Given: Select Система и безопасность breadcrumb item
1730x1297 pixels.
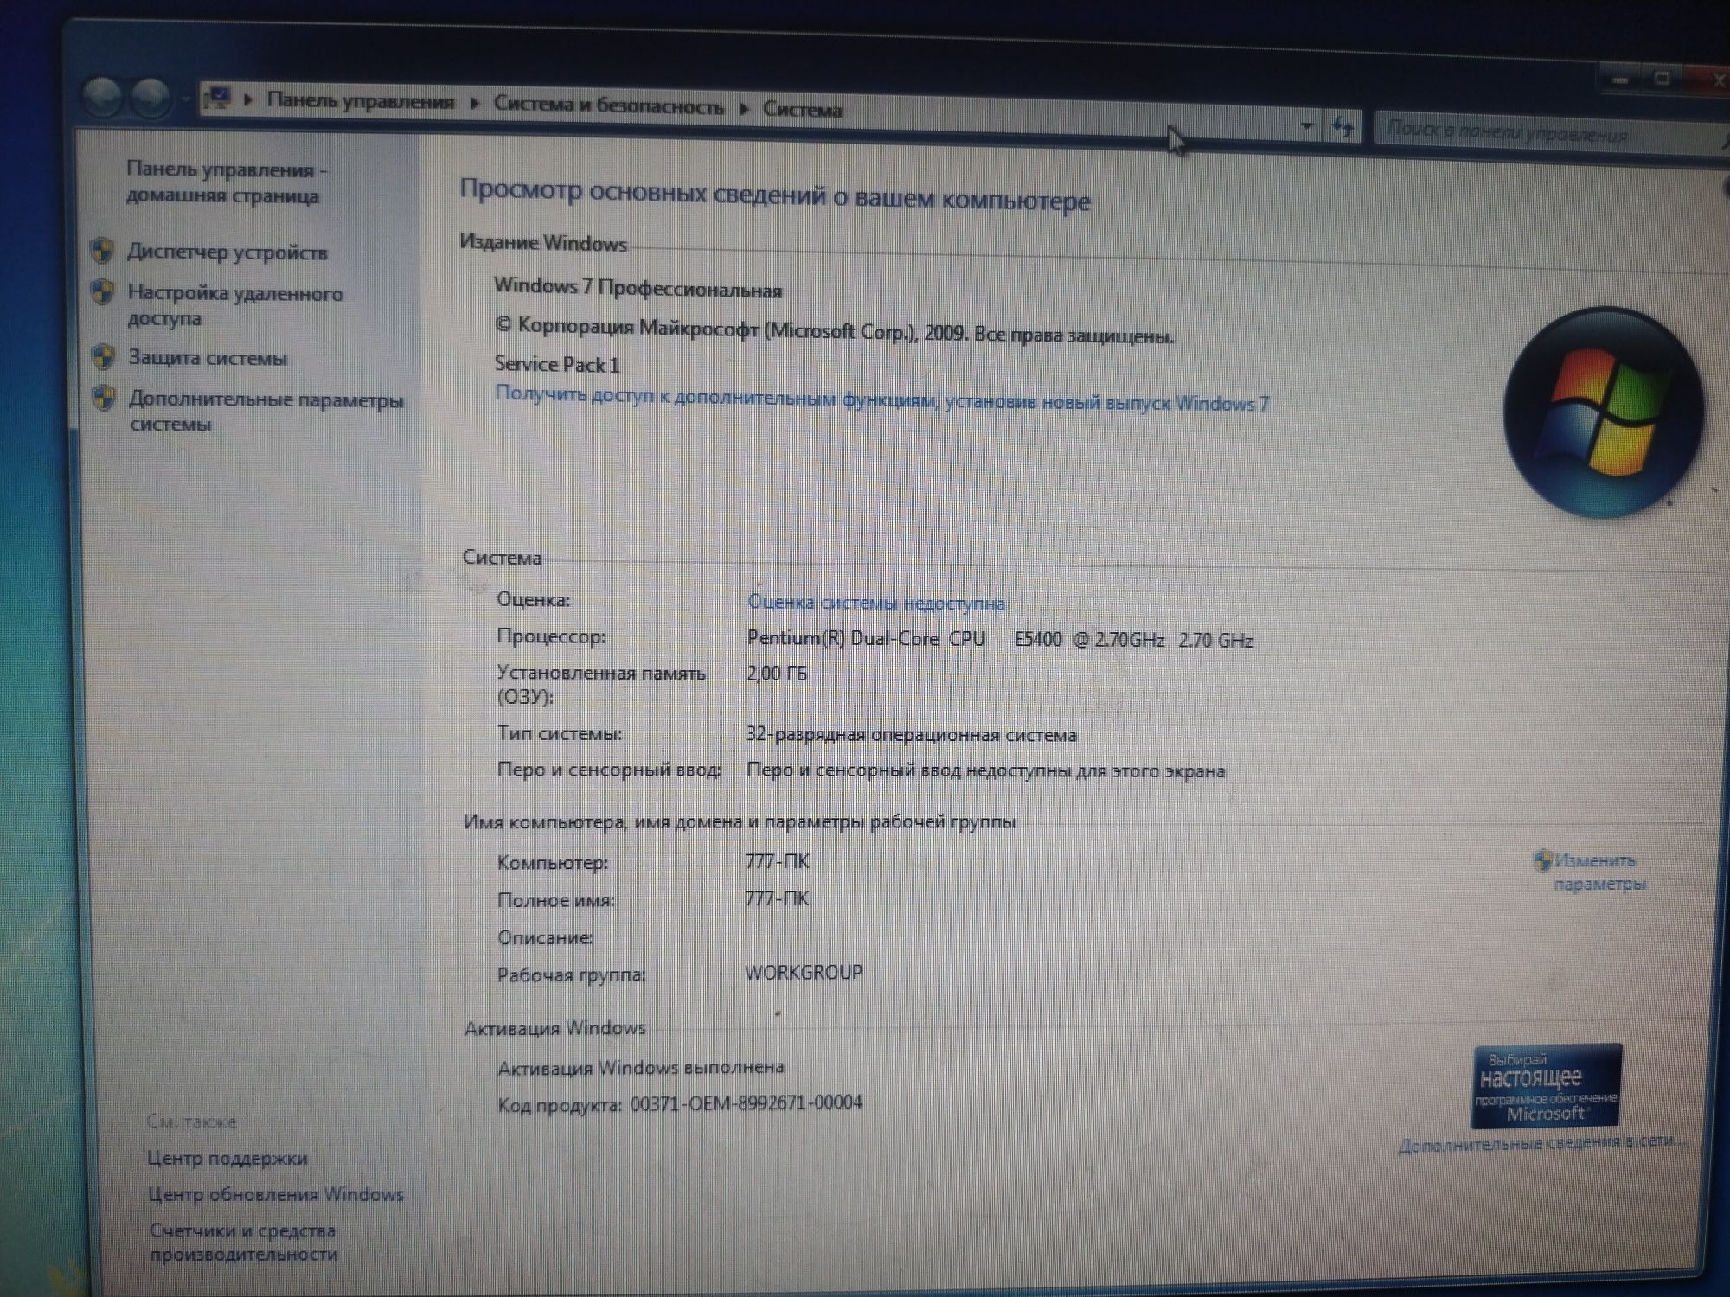Looking at the screenshot, I should pos(608,105).
